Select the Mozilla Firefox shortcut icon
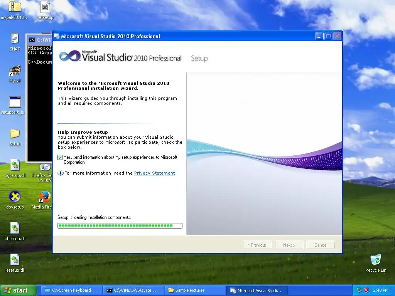395x296 pixels. [x=45, y=197]
